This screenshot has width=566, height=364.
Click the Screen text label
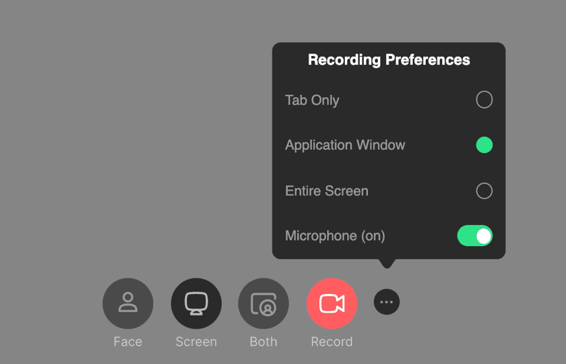click(x=196, y=342)
